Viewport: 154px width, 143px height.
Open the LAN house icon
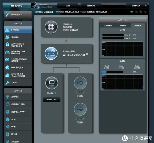7,104
